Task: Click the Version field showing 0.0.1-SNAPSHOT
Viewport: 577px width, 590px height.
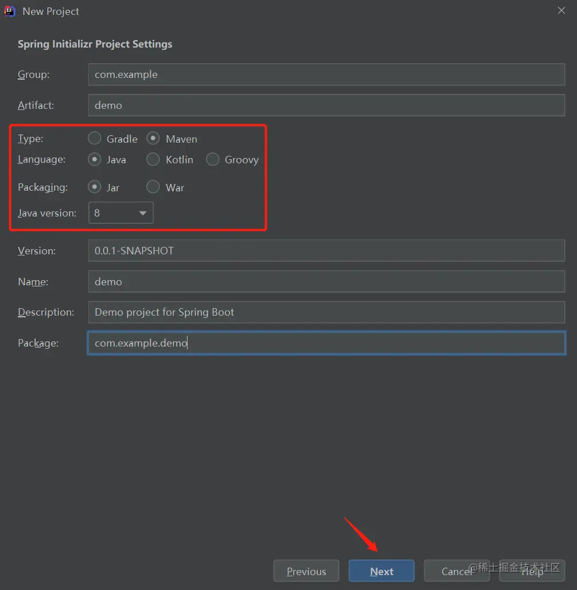Action: (326, 250)
